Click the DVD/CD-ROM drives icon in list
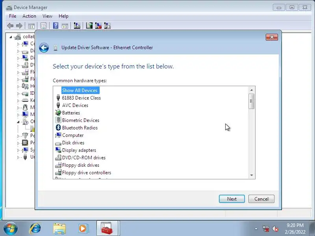The width and height of the screenshot is (315, 236). pos(58,158)
